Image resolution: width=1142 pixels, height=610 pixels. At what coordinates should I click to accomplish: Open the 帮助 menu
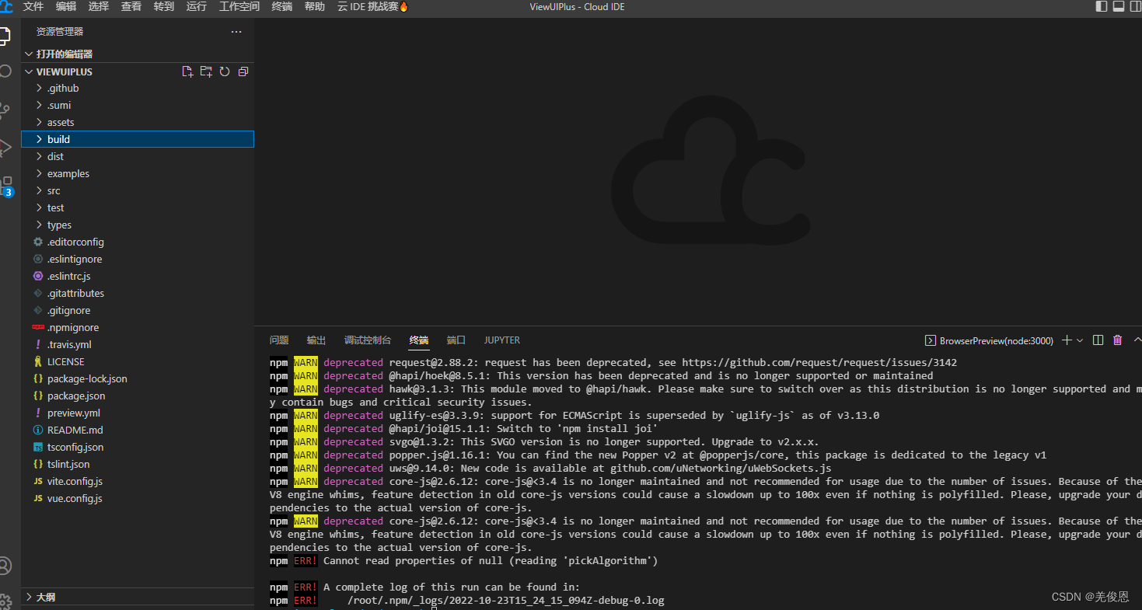click(x=315, y=6)
